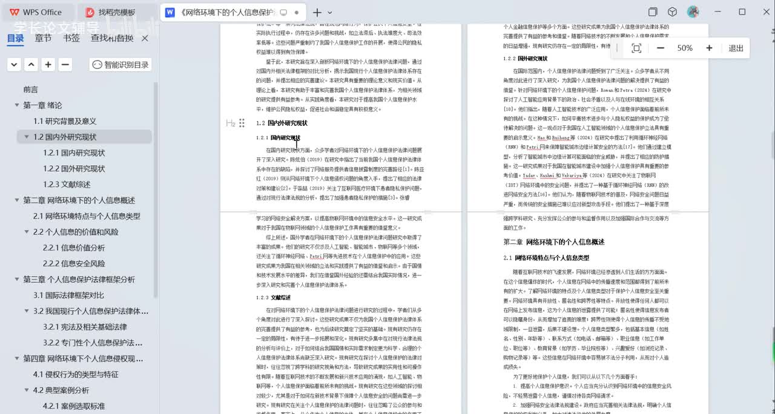The image size is (775, 414).
Task: Jump to 3.1 国际法律框架对比 in outline
Action: click(68, 295)
